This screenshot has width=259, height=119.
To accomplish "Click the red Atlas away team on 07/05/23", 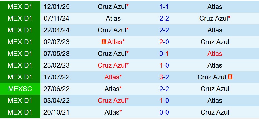I will [x=215, y=54].
